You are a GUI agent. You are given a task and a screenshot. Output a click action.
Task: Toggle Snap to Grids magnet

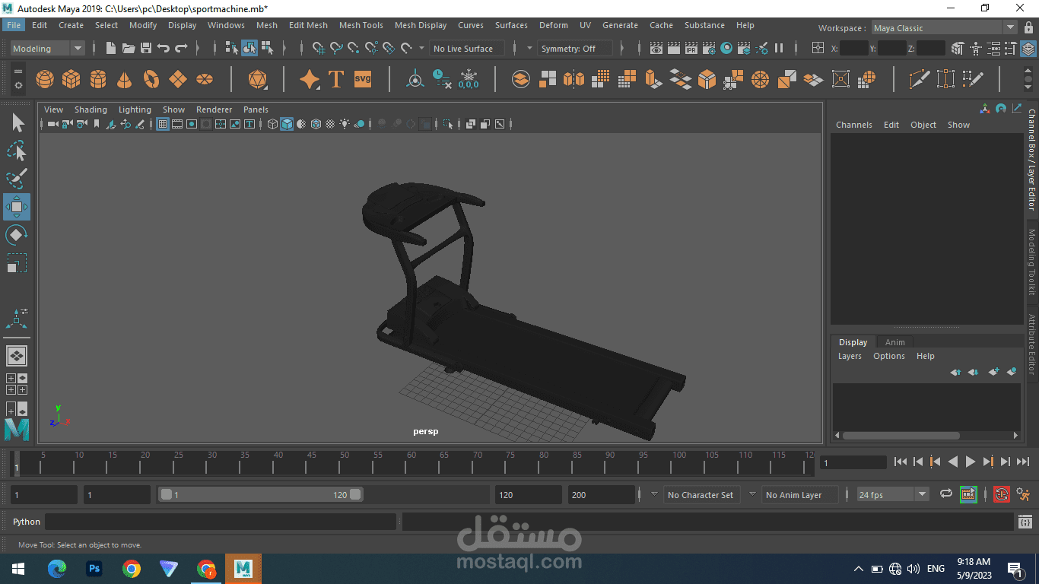point(319,48)
